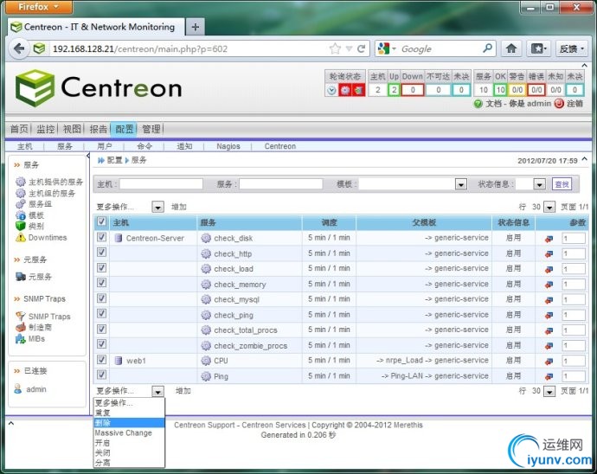Open the 模板 filter dropdown
Screen dimensions: 597x474
tap(460, 184)
